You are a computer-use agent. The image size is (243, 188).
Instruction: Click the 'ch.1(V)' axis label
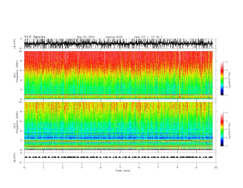(15, 44)
